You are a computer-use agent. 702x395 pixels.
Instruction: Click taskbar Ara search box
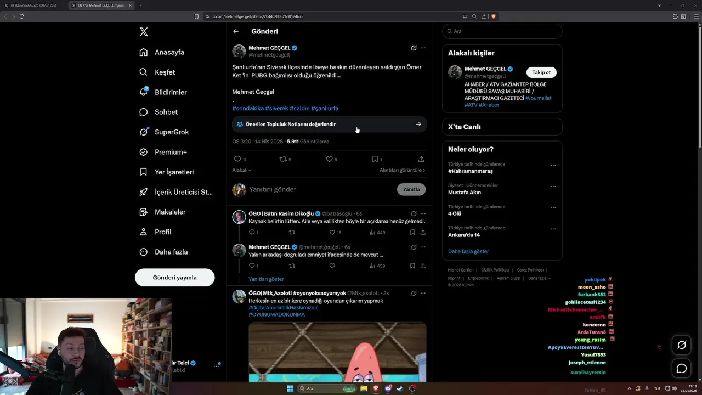(327, 388)
